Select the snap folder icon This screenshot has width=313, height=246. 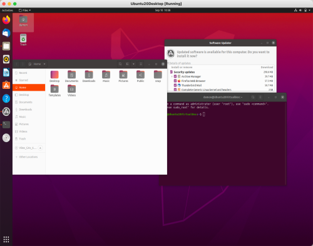point(158,76)
